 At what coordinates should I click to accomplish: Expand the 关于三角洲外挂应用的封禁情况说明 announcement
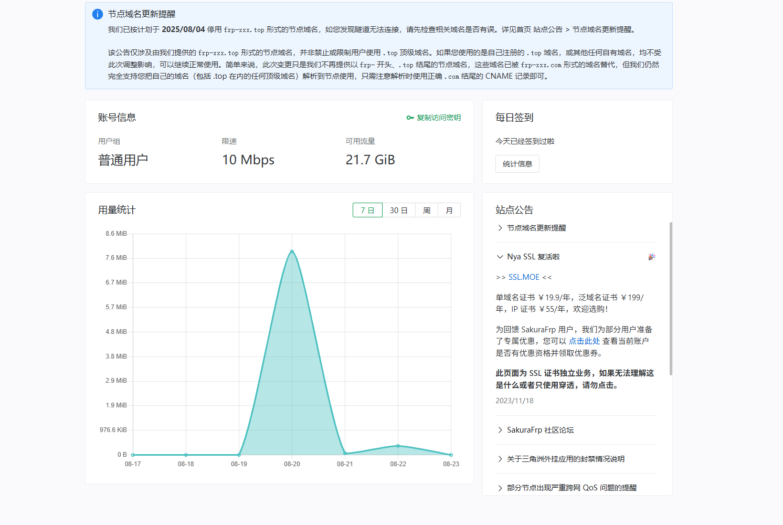pyautogui.click(x=565, y=458)
